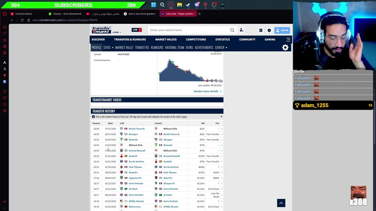Open the Competitions menu

pyautogui.click(x=196, y=39)
